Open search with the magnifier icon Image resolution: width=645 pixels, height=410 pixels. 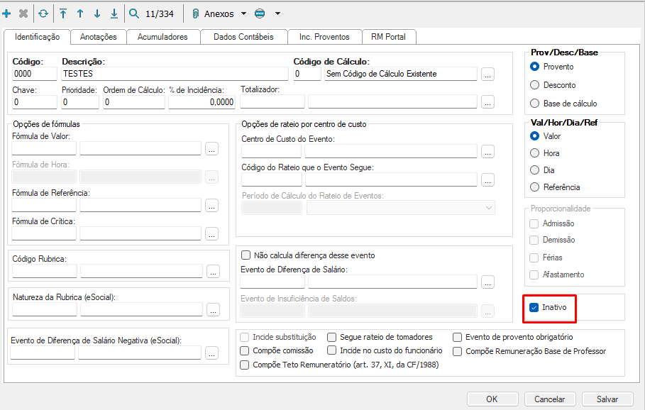[x=135, y=12]
